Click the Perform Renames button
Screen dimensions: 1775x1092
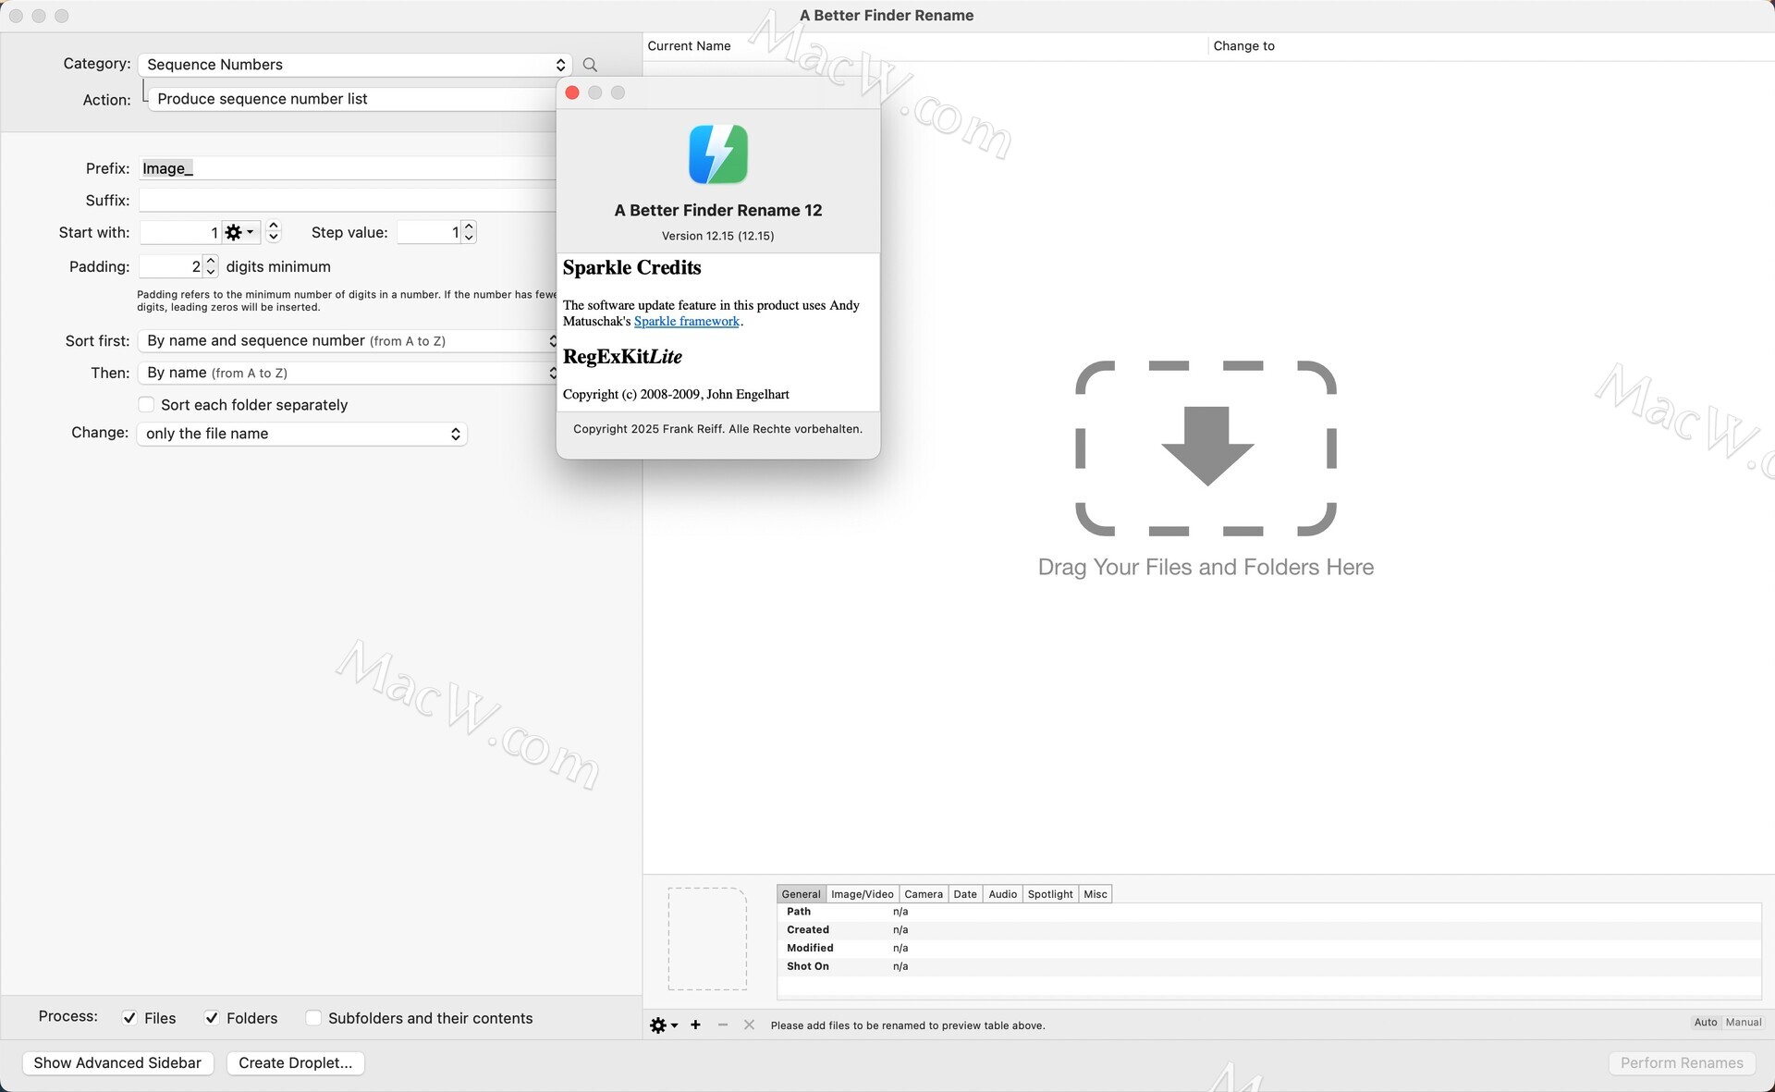click(x=1682, y=1063)
